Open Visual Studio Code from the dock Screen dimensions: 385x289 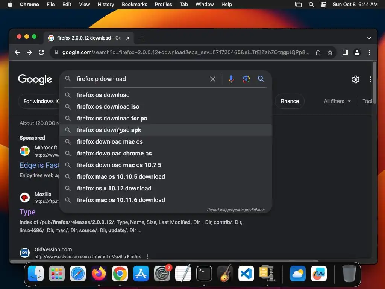click(246, 274)
